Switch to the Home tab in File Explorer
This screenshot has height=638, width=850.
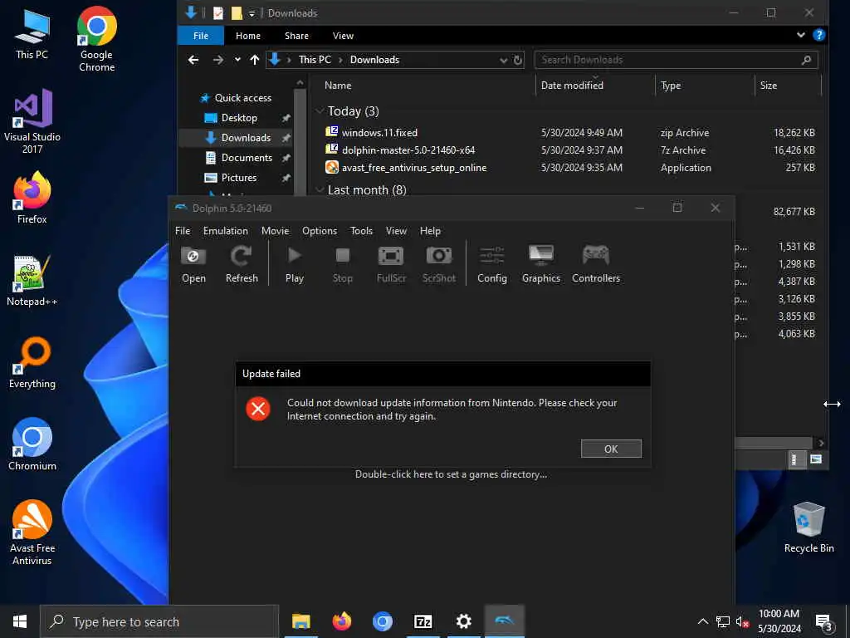[248, 36]
